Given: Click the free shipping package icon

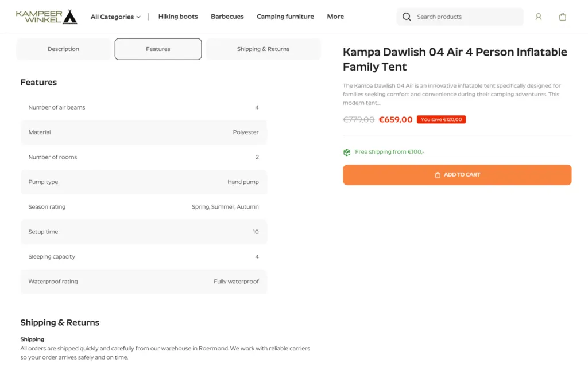Looking at the screenshot, I should coord(347,153).
